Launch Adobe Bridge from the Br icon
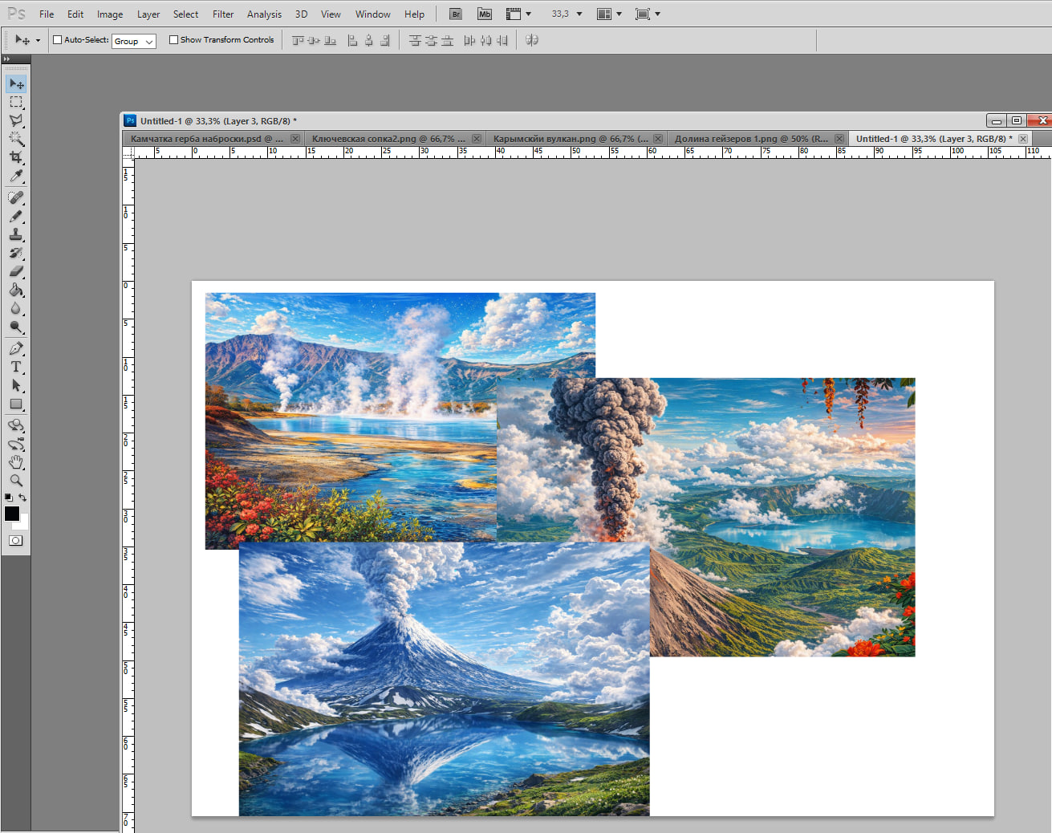 point(455,14)
